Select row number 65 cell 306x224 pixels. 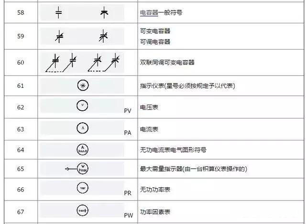point(20,169)
